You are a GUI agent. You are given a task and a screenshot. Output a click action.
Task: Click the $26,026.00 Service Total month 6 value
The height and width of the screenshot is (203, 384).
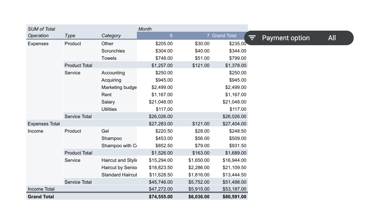click(161, 116)
